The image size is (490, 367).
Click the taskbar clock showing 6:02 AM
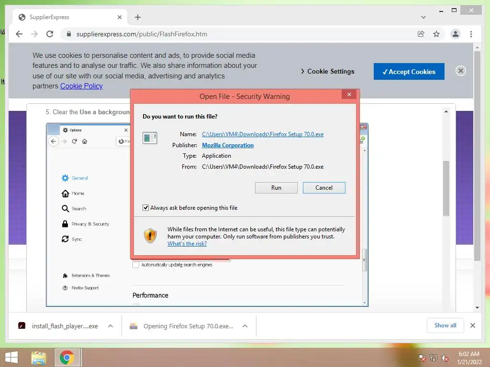[x=469, y=358]
